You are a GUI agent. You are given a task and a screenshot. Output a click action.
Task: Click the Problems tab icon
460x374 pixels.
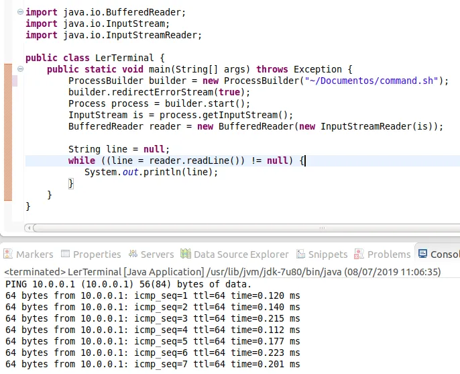pyautogui.click(x=359, y=254)
